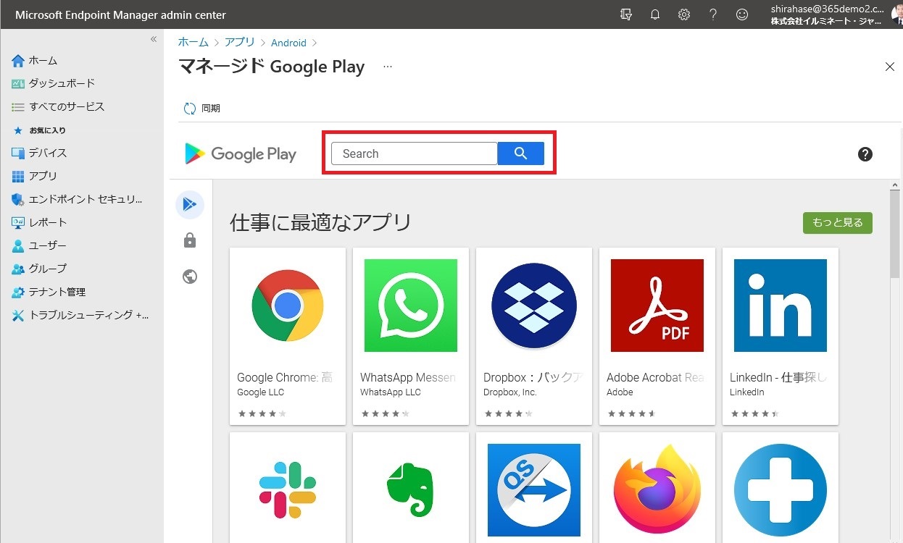
Task: Click the 仕事に最適なアプリ heading
Action: coord(320,222)
